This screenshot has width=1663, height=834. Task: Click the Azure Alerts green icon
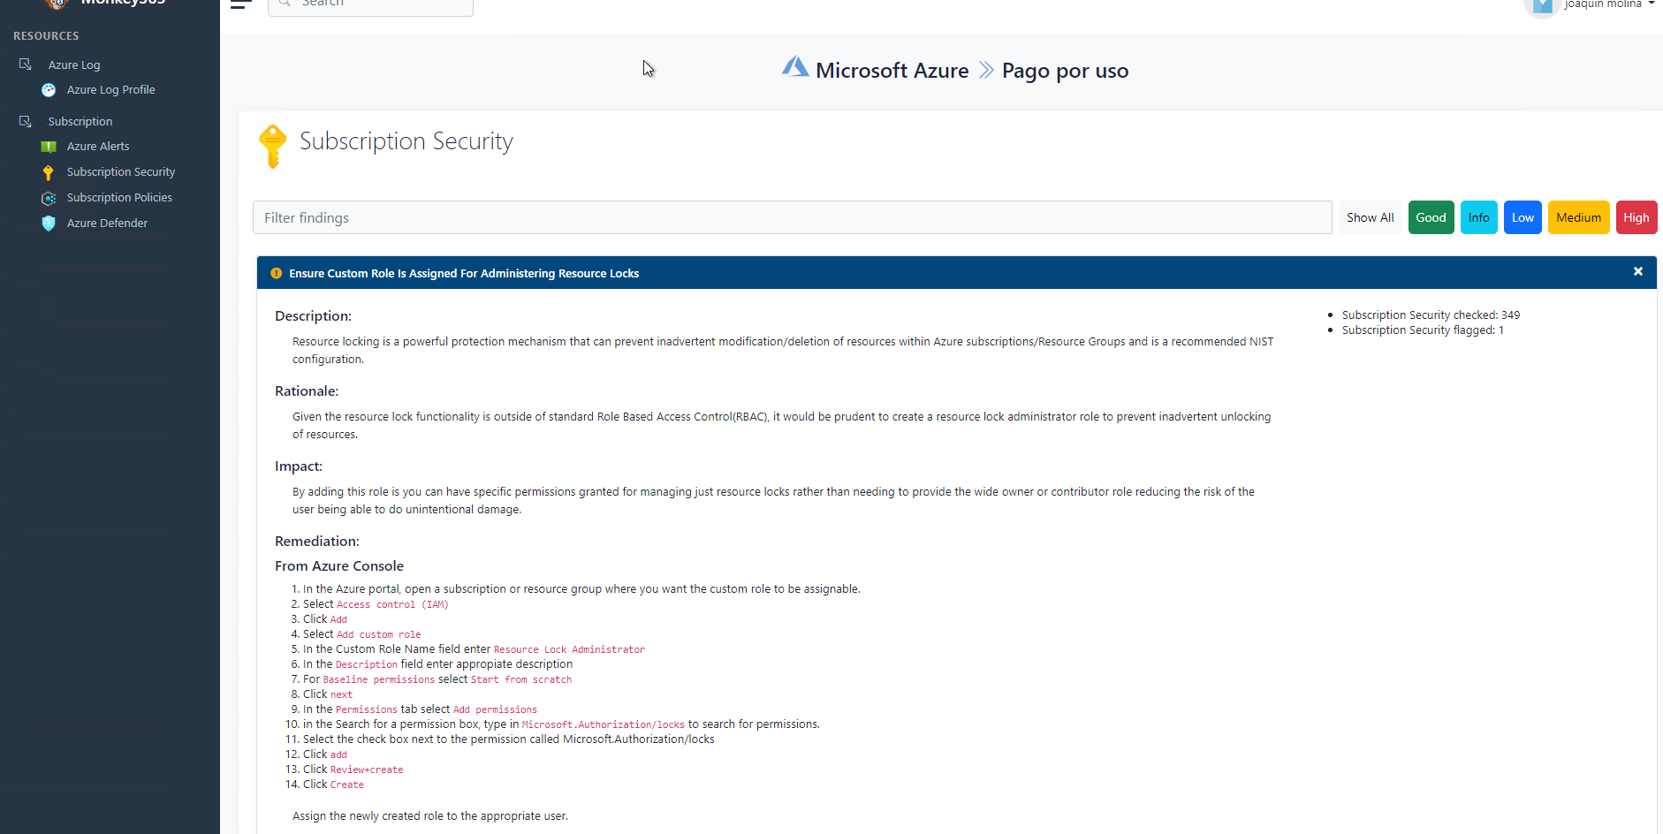click(49, 147)
